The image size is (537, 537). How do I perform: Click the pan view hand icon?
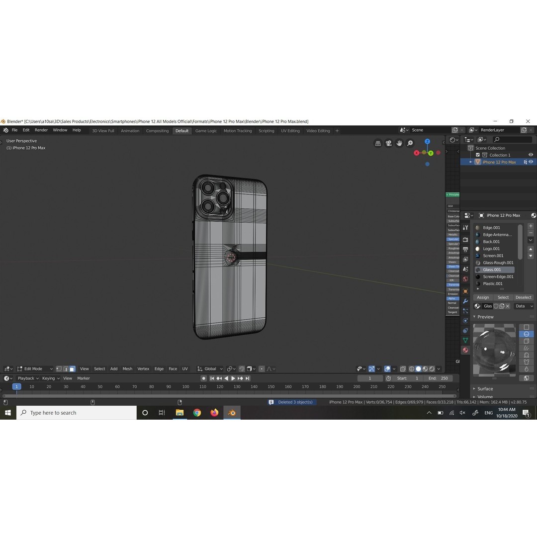[x=399, y=143]
